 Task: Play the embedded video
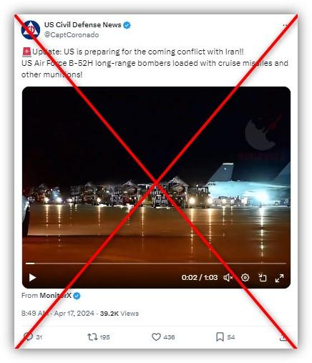(x=32, y=278)
